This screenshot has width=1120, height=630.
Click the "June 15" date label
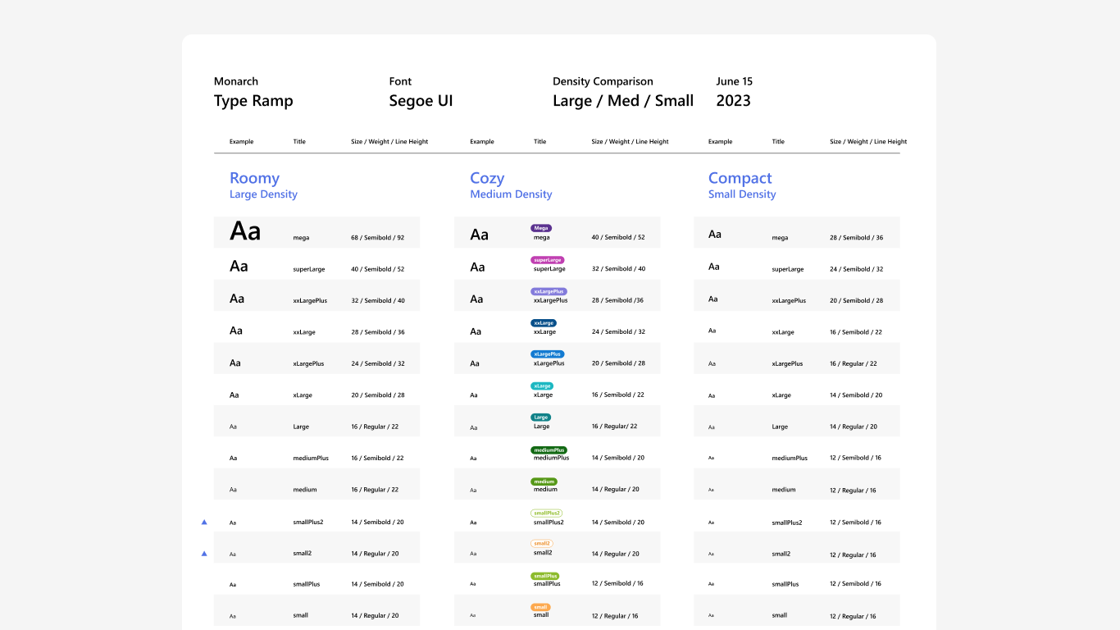pyautogui.click(x=734, y=81)
